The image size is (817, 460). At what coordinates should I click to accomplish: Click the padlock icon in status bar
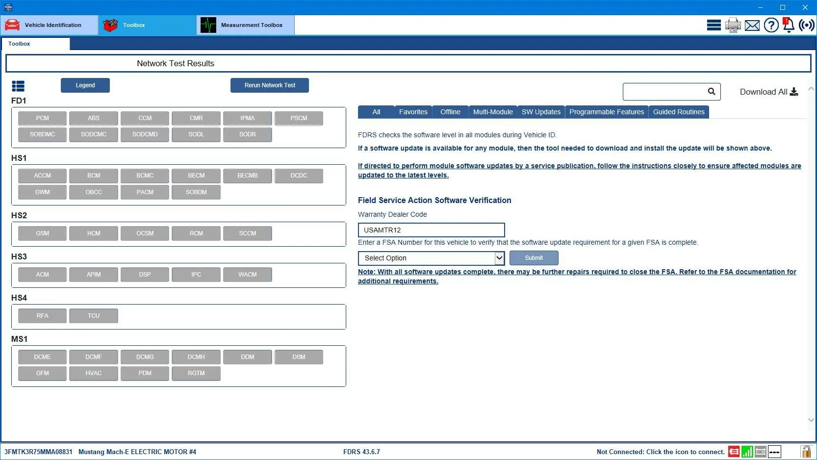806,451
